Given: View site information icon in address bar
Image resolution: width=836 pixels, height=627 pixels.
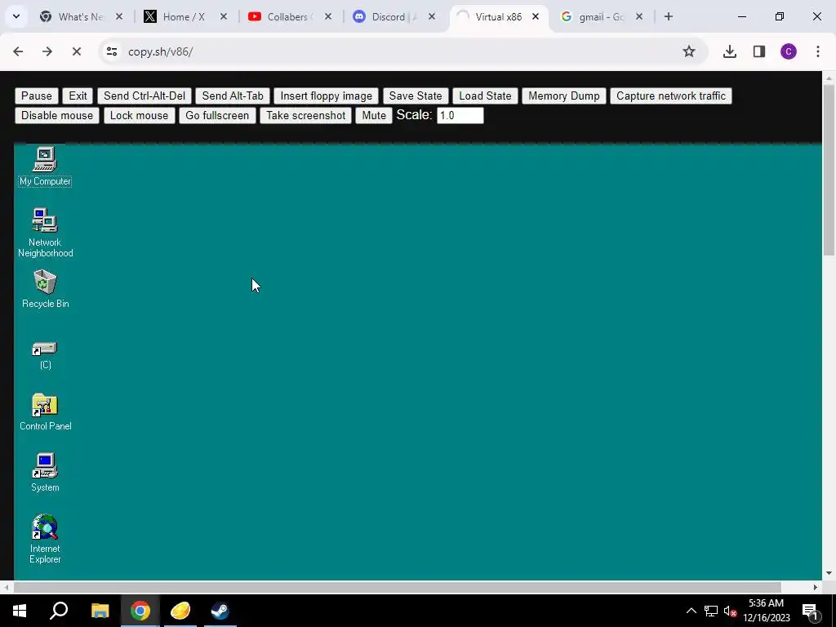Looking at the screenshot, I should 112,51.
